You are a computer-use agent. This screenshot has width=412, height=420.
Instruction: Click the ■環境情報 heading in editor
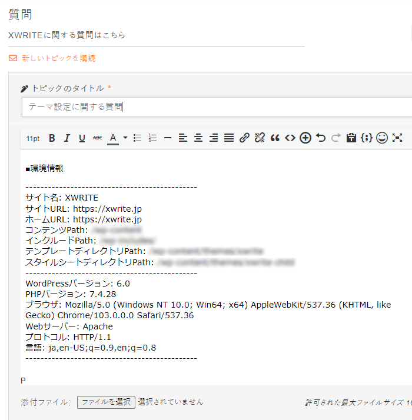pyautogui.click(x=45, y=168)
